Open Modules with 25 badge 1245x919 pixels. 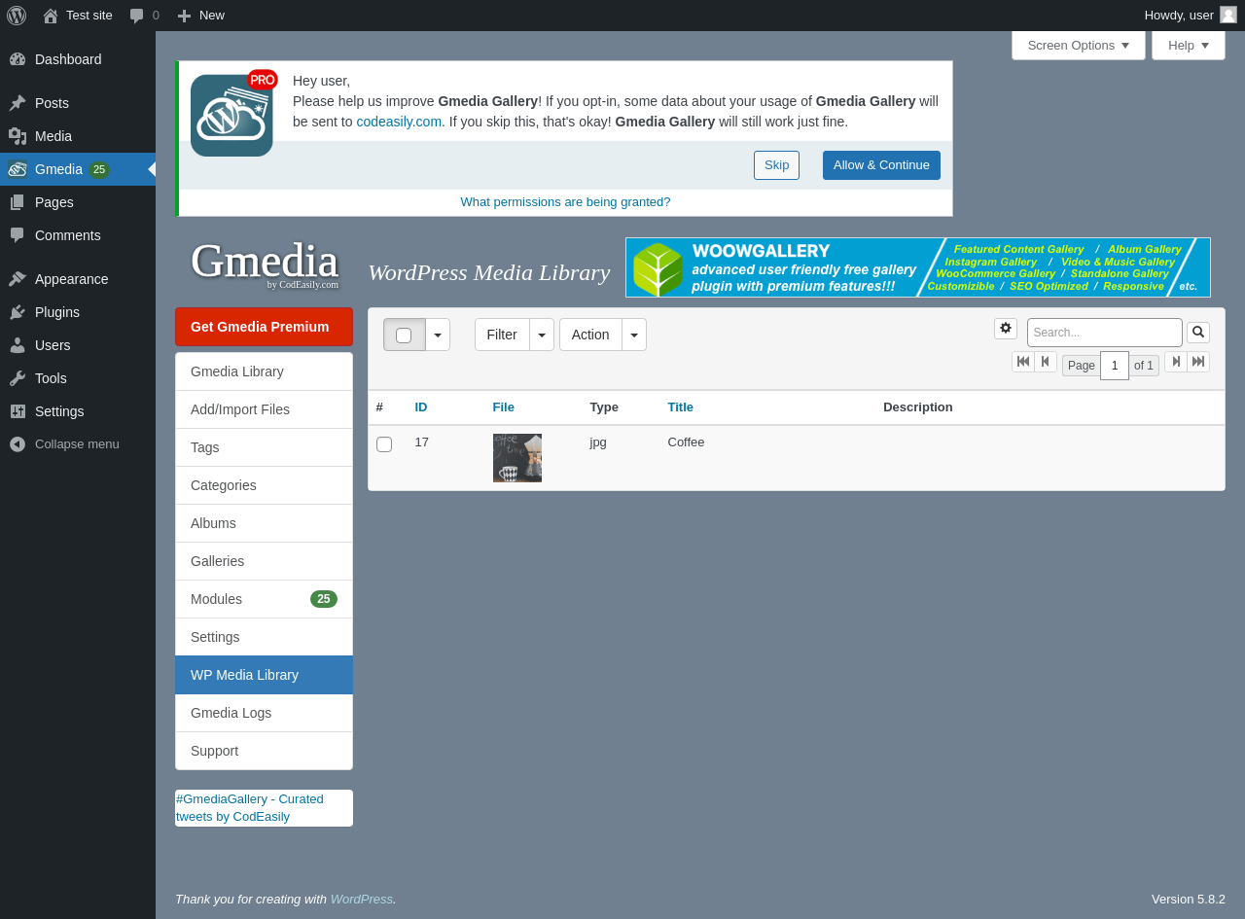264,599
